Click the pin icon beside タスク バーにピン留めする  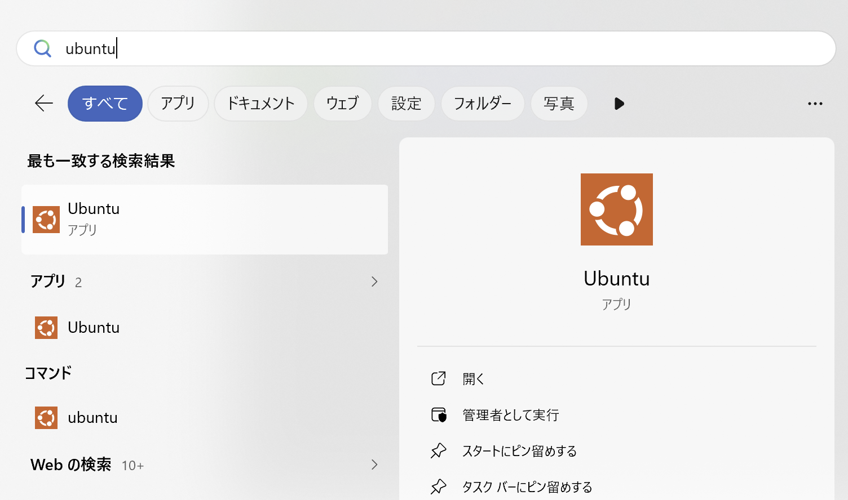tap(439, 487)
